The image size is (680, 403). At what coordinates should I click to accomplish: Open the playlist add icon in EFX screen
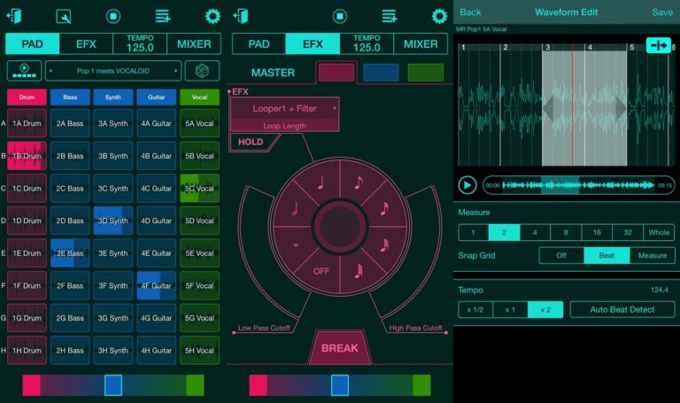pyautogui.click(x=390, y=17)
